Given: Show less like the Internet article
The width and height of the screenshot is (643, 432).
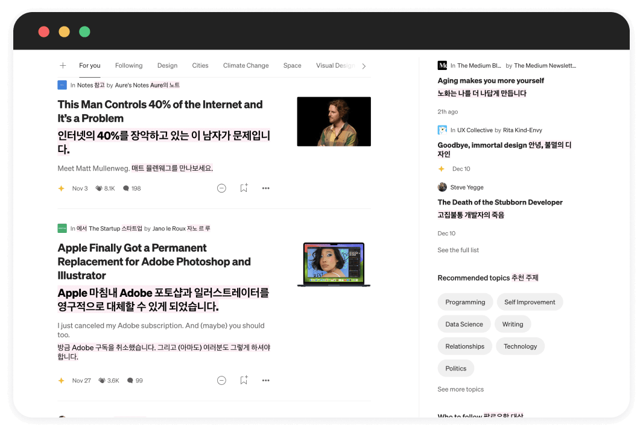Looking at the screenshot, I should coord(221,188).
